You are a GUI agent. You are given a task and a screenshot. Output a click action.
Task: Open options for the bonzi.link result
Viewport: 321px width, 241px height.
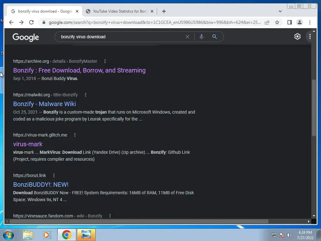(x=54, y=175)
